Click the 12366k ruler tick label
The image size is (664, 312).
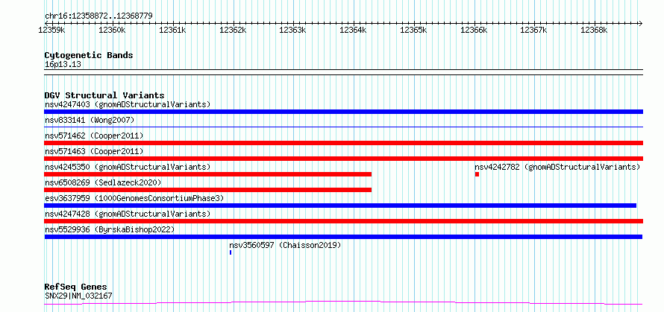tap(474, 30)
